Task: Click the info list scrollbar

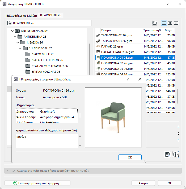Action: pyautogui.click(x=80, y=115)
